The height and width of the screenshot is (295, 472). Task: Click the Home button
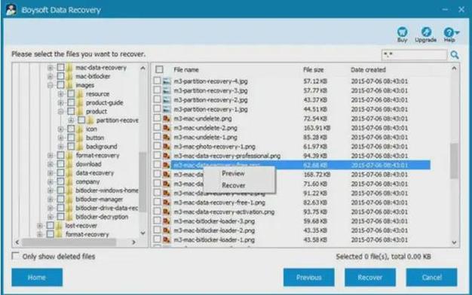click(37, 277)
